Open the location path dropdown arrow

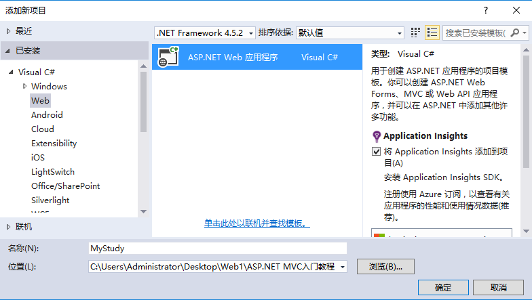pos(343,267)
